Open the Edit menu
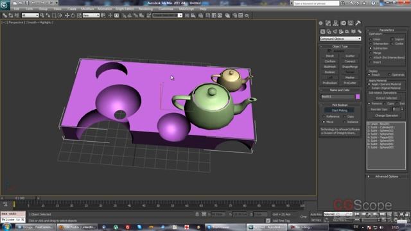The image size is (411, 231). point(17,9)
